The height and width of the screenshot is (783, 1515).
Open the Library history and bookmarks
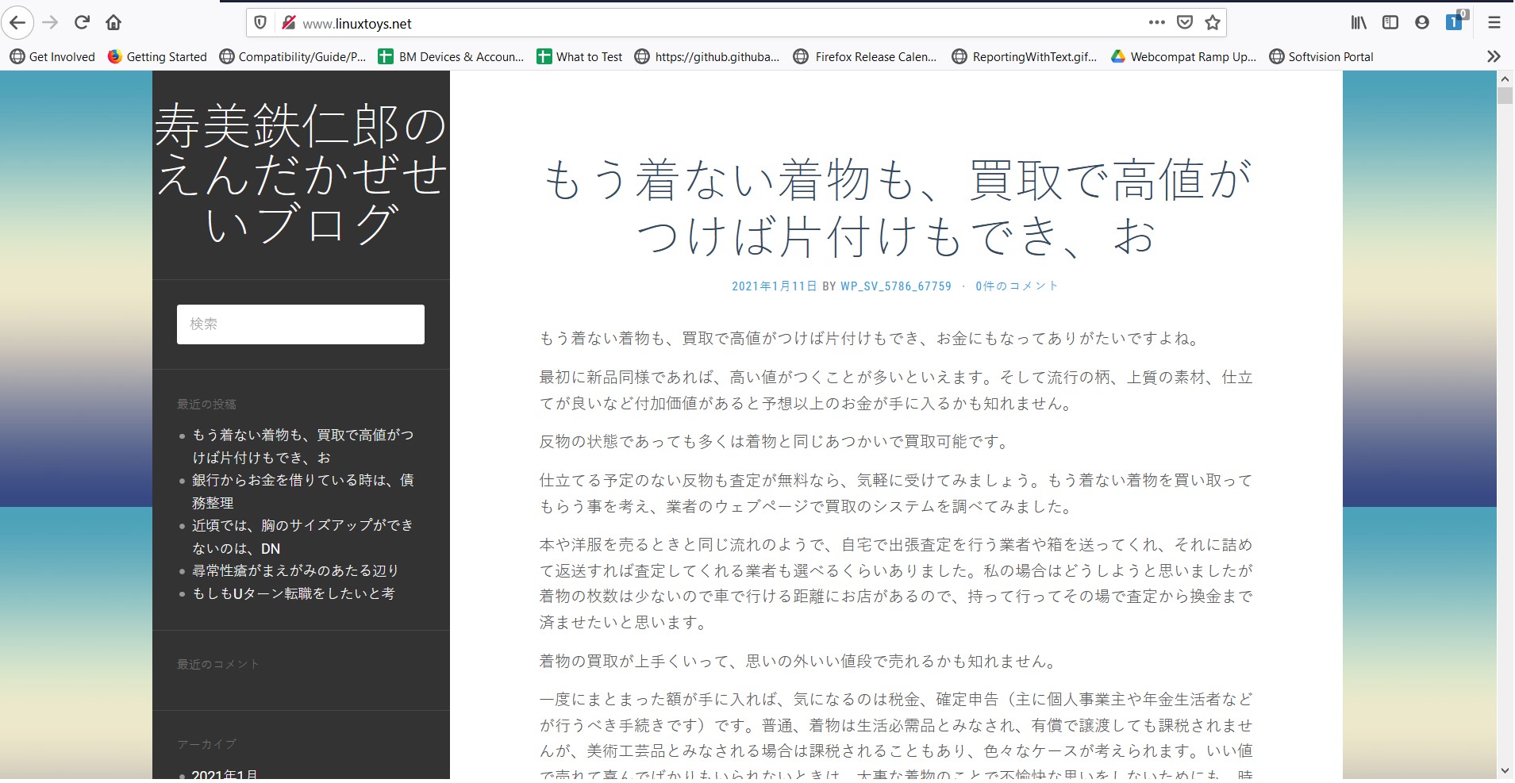pyautogui.click(x=1359, y=22)
